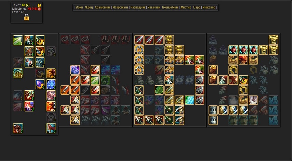The height and width of the screenshot is (161, 292).
Task: Open the Воин class tab
Action: point(79,7)
